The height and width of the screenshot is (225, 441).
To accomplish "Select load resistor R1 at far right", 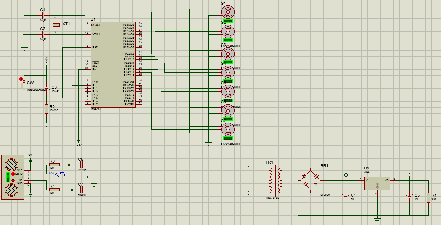I will pos(427,198).
